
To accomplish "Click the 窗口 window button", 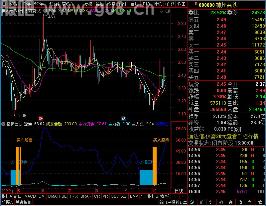I will [x=18, y=196].
